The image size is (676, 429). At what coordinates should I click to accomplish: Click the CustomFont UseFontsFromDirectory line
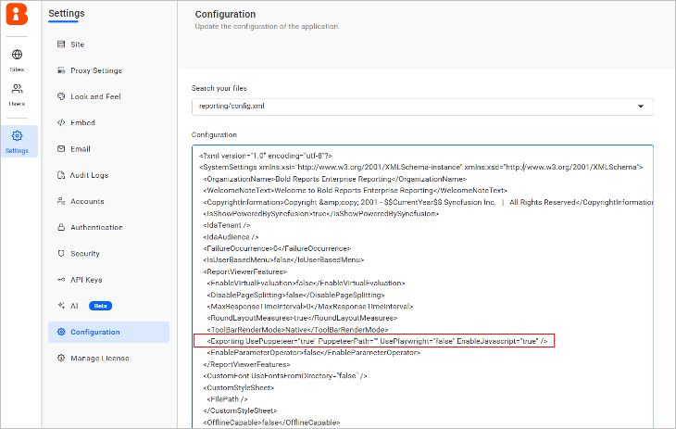pyautogui.click(x=285, y=376)
